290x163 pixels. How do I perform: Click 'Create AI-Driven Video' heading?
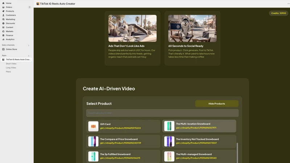[109, 88]
